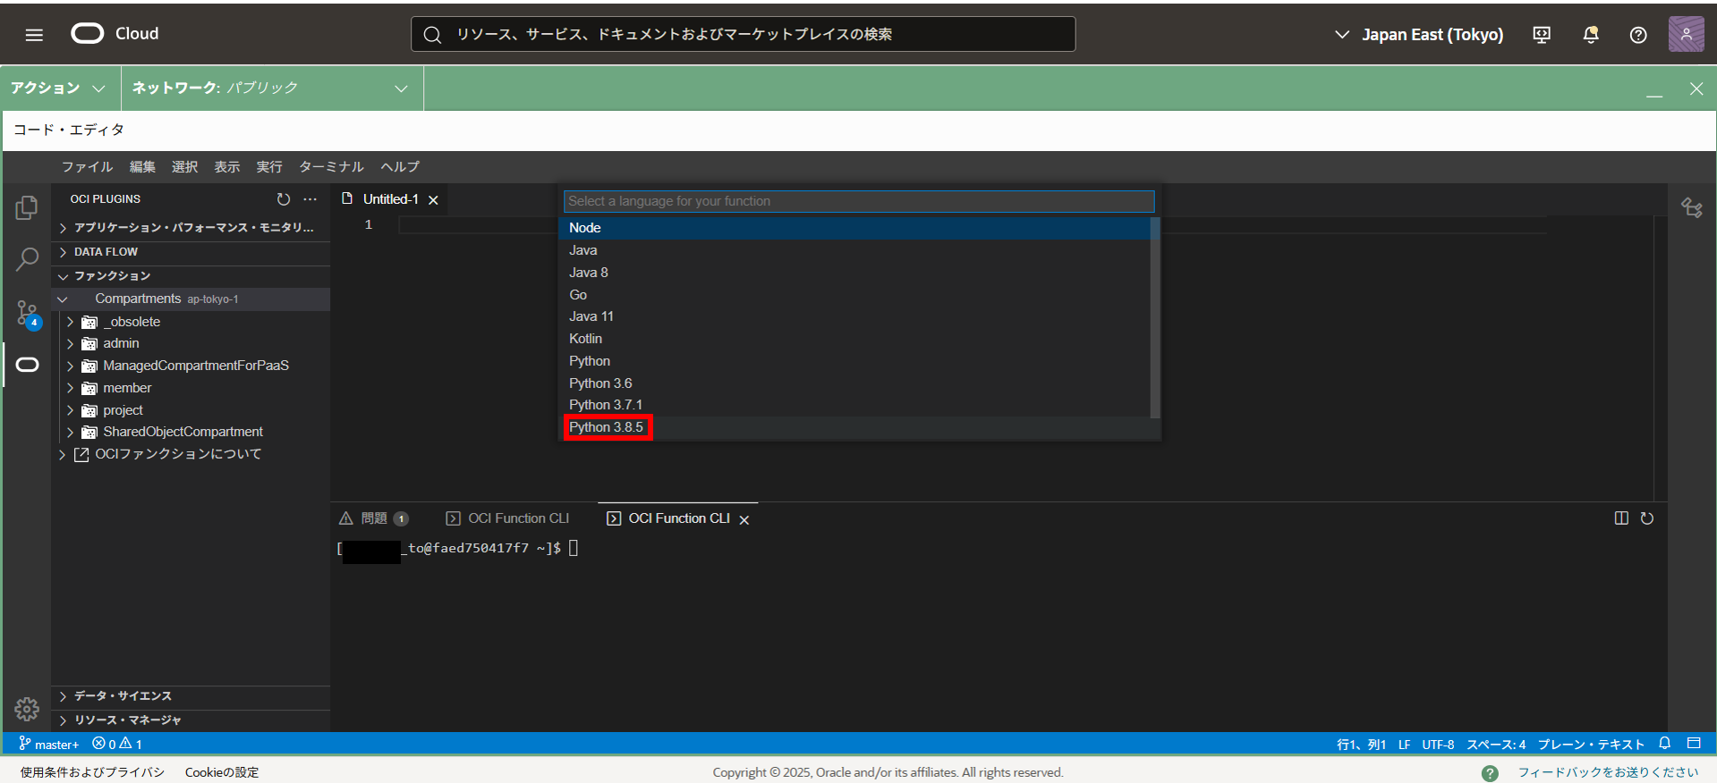Expand the データ・サイエンス section
The image size is (1717, 783).
(191, 696)
